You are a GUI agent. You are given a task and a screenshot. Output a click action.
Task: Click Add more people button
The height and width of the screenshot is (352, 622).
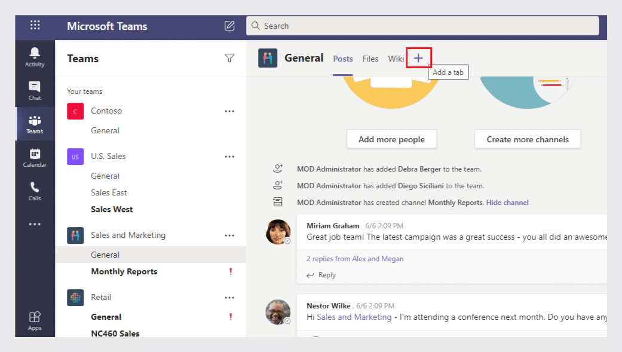[x=391, y=139]
